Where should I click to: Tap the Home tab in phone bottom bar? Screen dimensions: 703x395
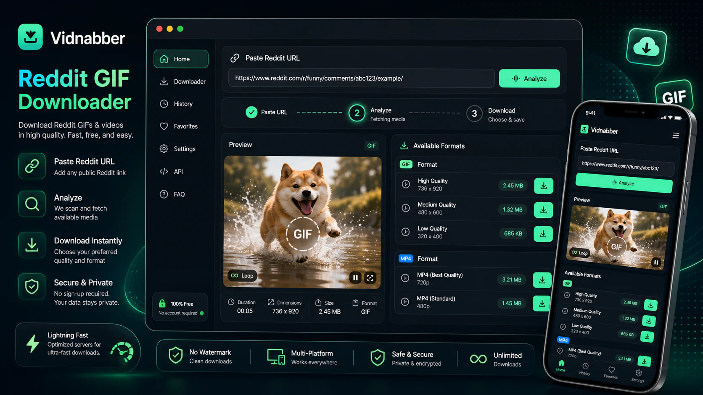561,366
